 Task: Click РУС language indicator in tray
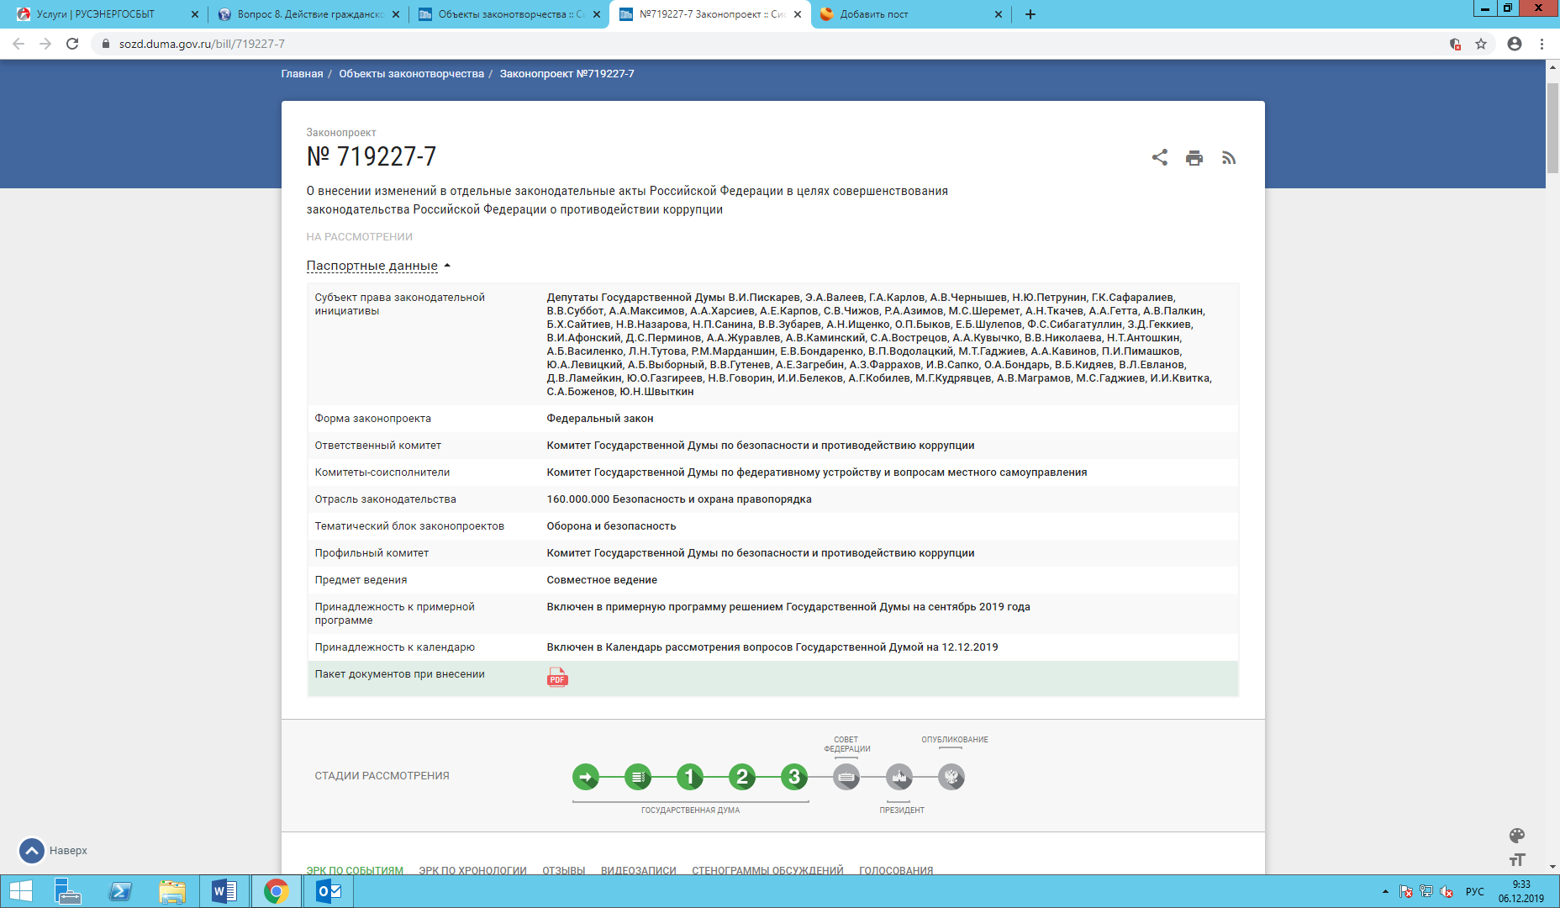(x=1475, y=891)
